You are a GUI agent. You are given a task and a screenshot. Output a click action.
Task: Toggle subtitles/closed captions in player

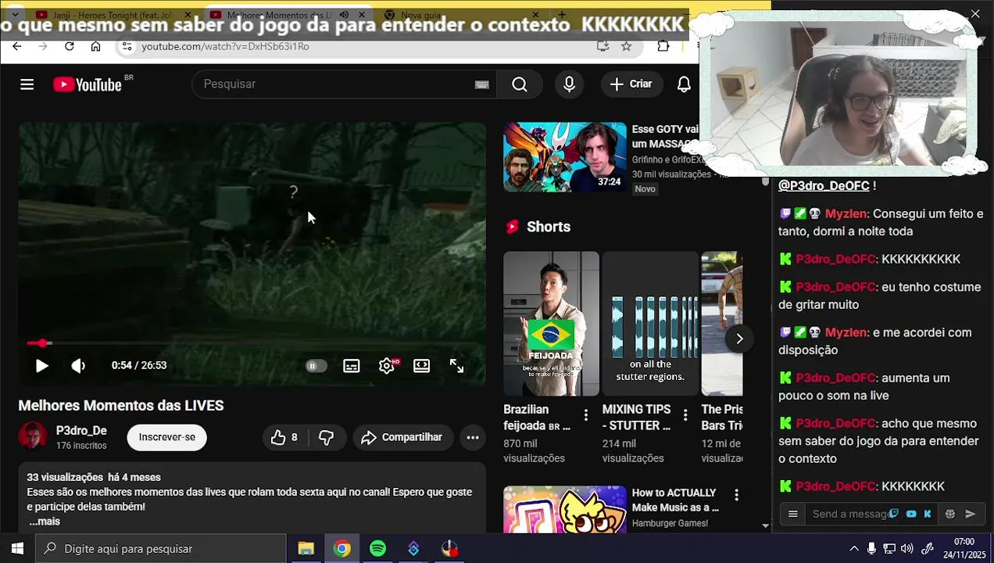click(352, 365)
